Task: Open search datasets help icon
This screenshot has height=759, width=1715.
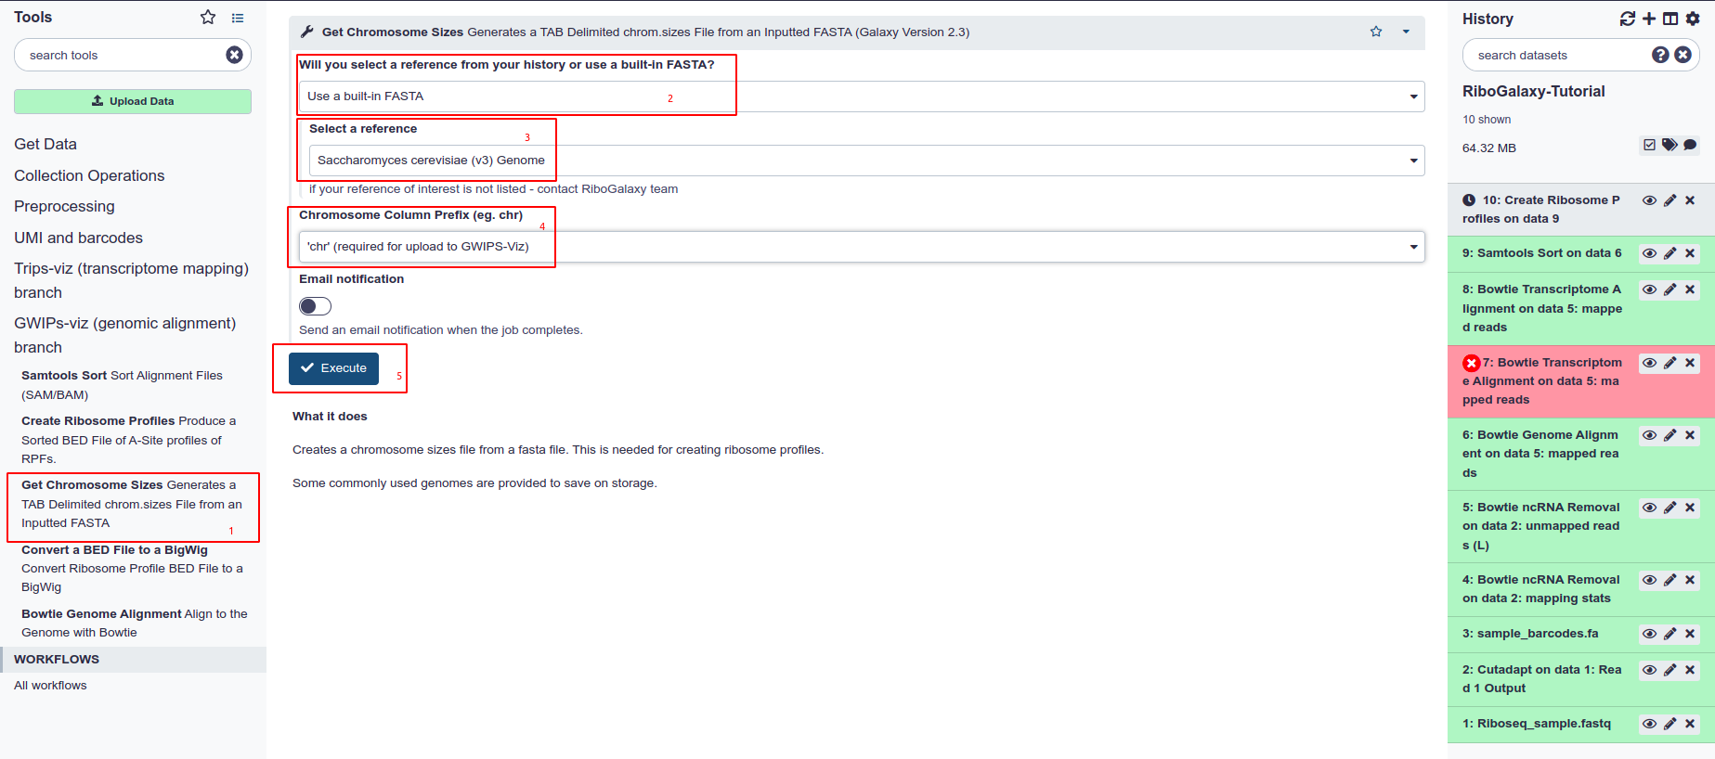Action: (1660, 55)
